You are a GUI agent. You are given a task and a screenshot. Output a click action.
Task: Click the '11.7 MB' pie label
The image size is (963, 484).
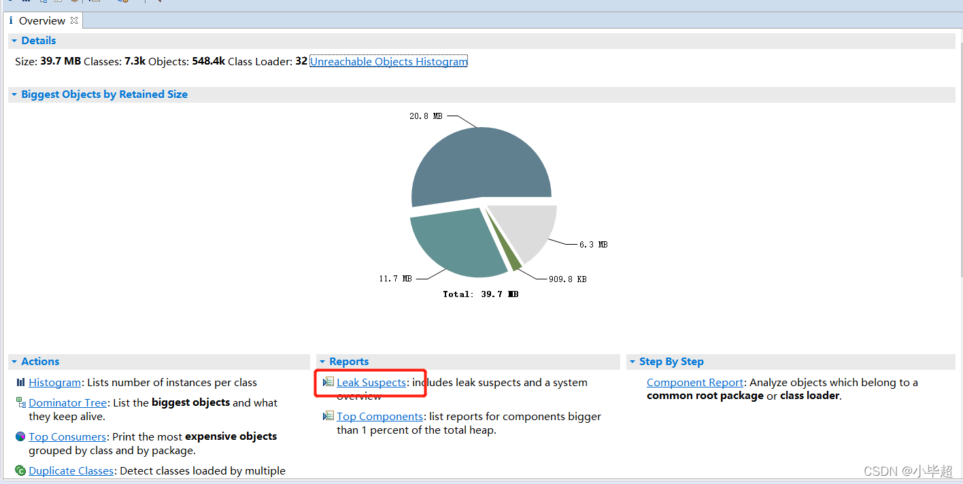395,279
